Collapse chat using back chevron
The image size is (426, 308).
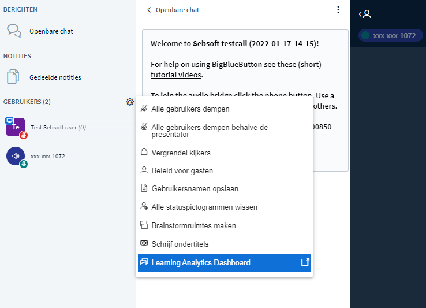148,10
